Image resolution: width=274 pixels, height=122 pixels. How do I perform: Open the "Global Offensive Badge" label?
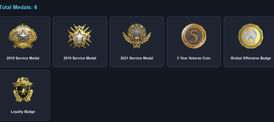coord(251,58)
